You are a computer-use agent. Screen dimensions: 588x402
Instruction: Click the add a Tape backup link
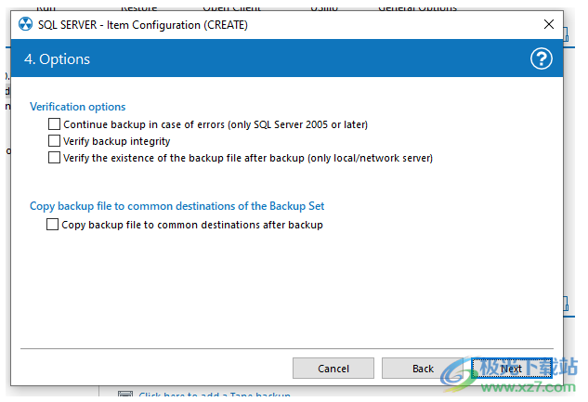(x=215, y=396)
